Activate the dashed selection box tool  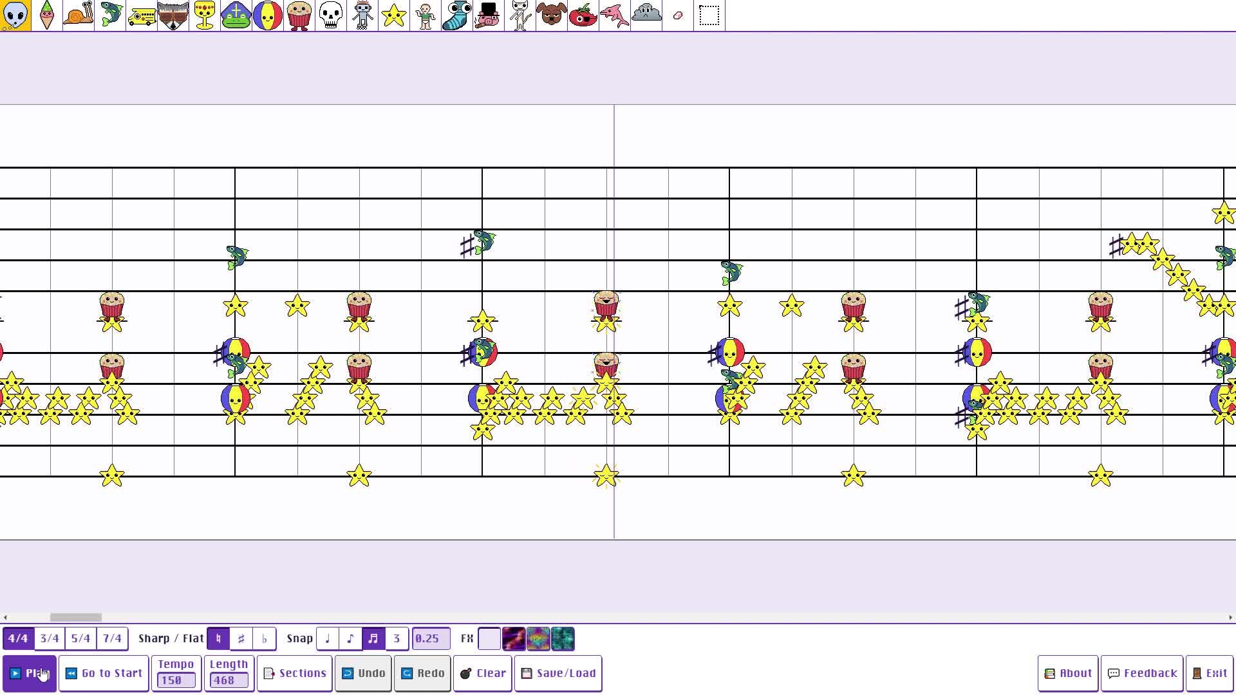(x=709, y=15)
